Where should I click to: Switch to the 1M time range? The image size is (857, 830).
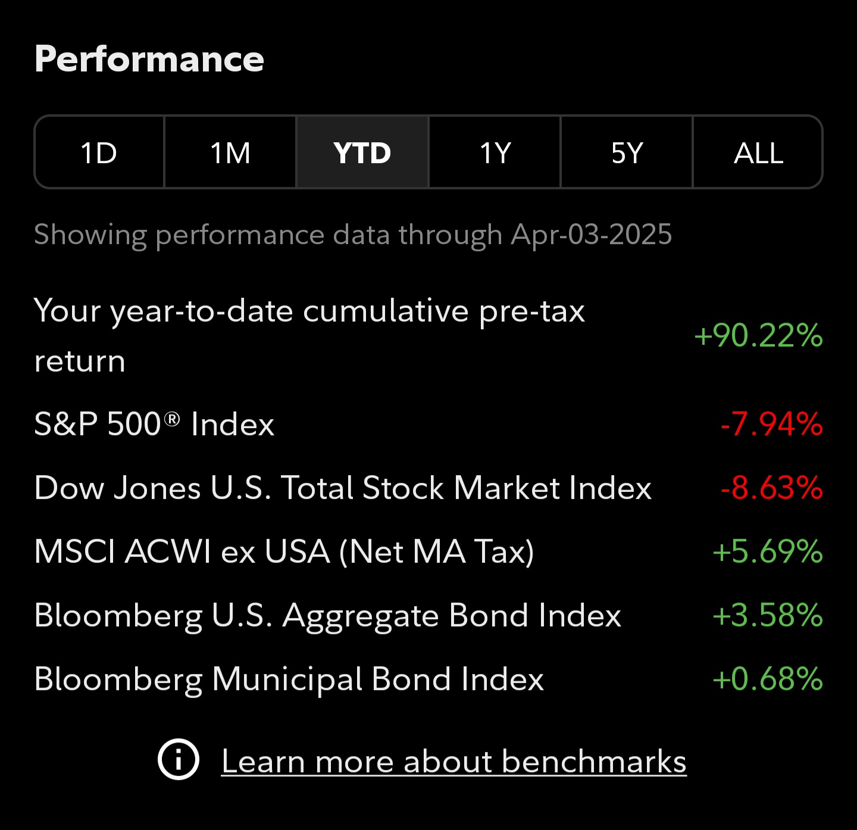click(x=230, y=152)
